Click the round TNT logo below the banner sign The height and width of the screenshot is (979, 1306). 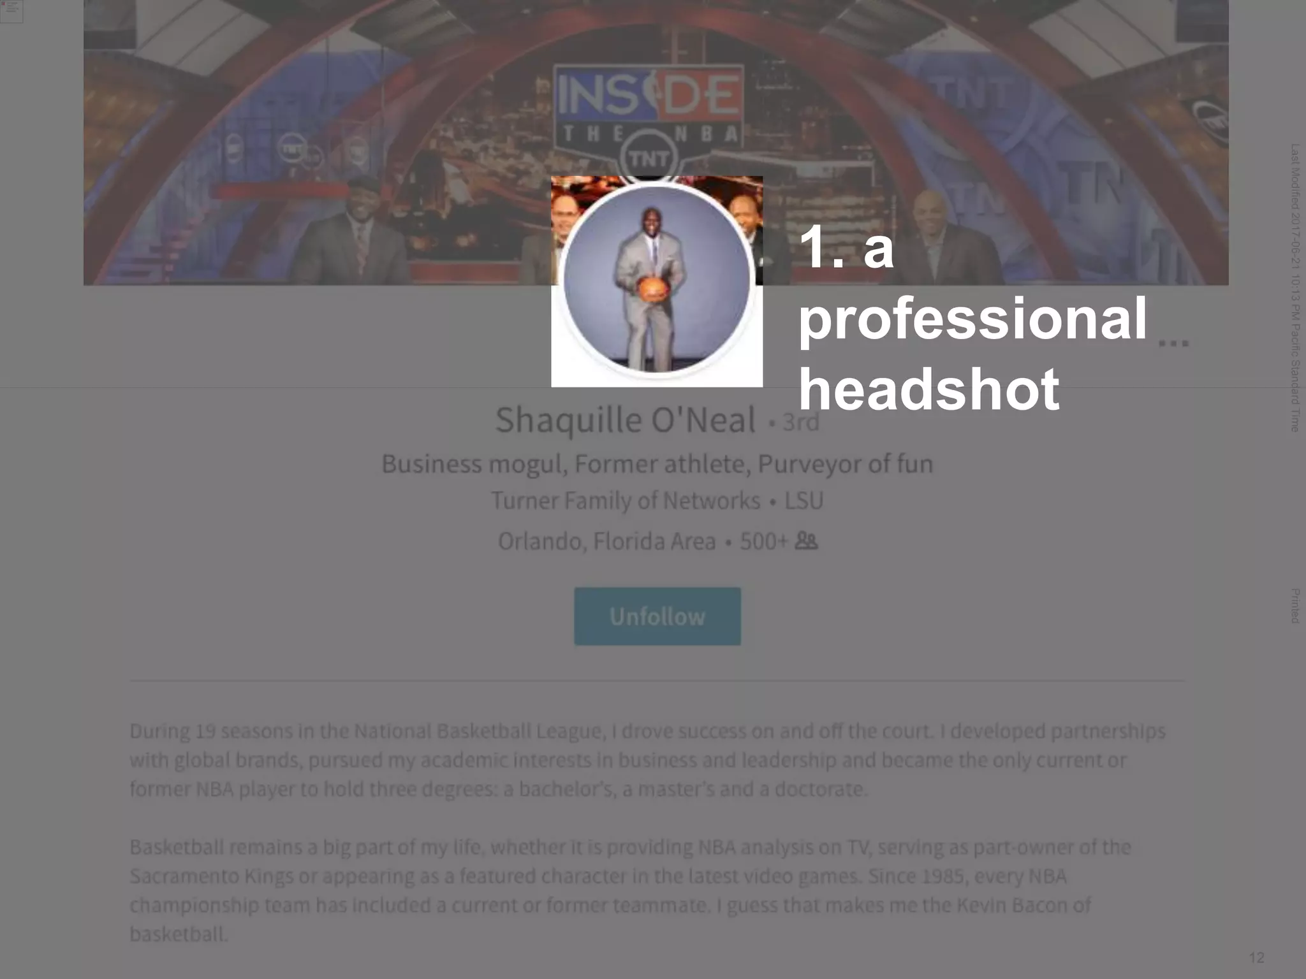tap(649, 158)
